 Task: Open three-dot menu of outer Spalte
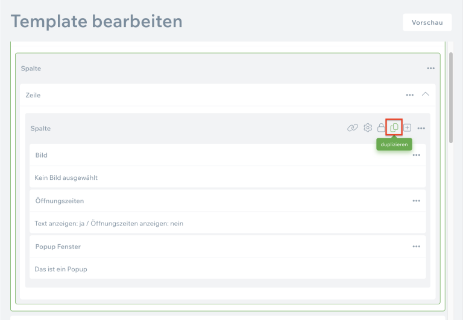[430, 69]
